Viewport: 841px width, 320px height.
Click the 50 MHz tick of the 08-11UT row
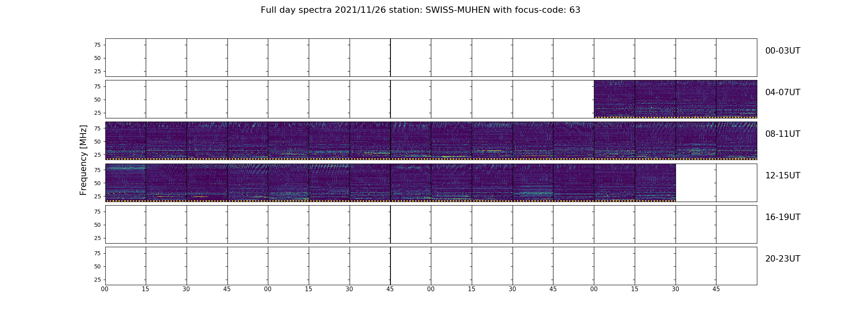point(97,142)
